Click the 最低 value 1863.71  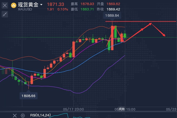click(87, 9)
